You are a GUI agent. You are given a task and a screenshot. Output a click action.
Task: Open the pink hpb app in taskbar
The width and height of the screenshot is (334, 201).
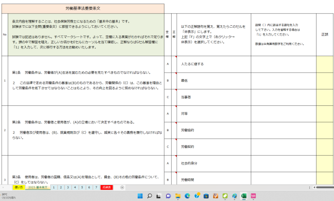253,196
